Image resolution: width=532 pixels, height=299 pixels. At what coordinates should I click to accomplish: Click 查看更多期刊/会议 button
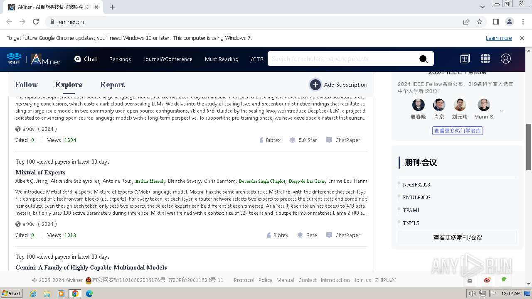point(457,238)
